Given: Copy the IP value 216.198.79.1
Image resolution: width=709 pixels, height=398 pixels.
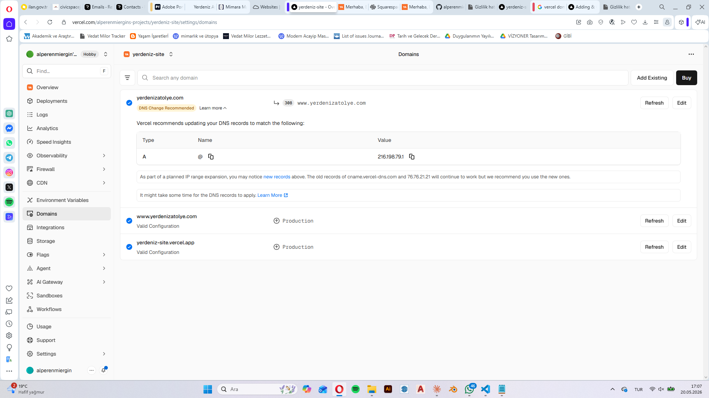Looking at the screenshot, I should [x=412, y=157].
